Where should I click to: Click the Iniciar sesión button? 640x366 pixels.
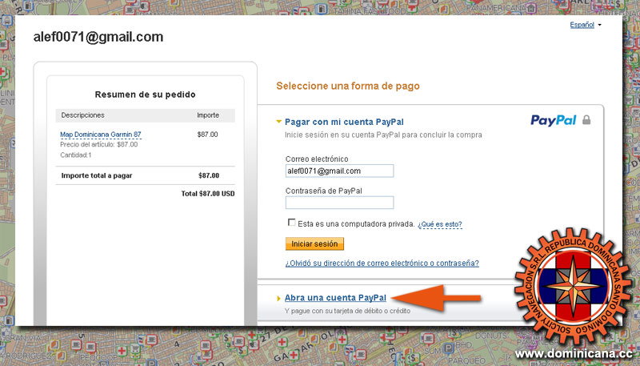(x=314, y=243)
